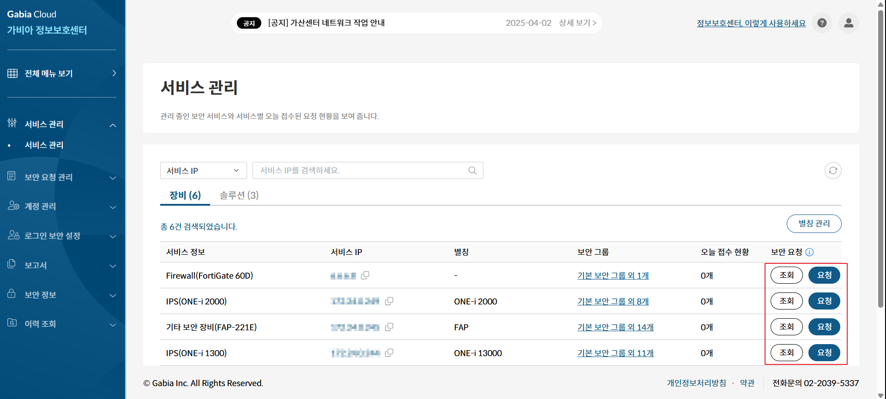Copy the FAP-221E service IP
The image size is (886, 399).
(389, 327)
